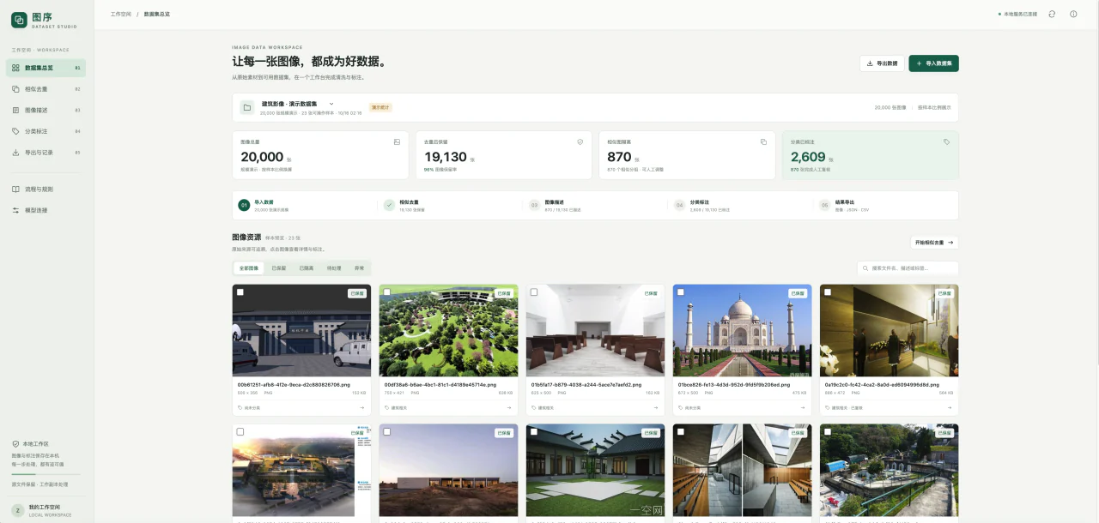Tick checkbox on the white hall image card

coord(534,292)
